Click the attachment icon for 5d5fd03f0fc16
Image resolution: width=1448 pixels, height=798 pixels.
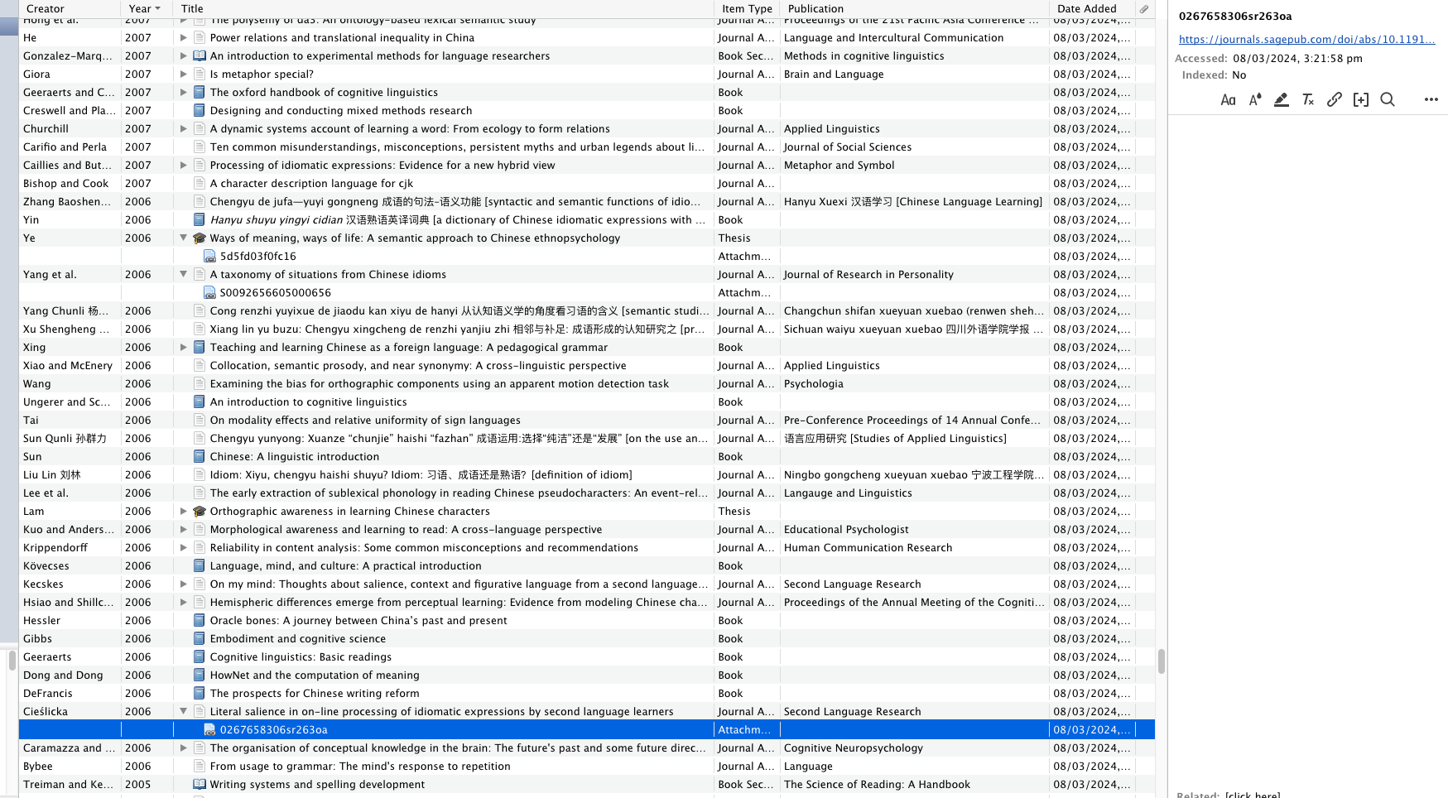click(209, 257)
